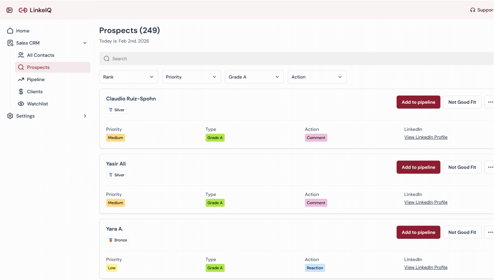Click the Home house icon
494x280 pixels.
10,31
